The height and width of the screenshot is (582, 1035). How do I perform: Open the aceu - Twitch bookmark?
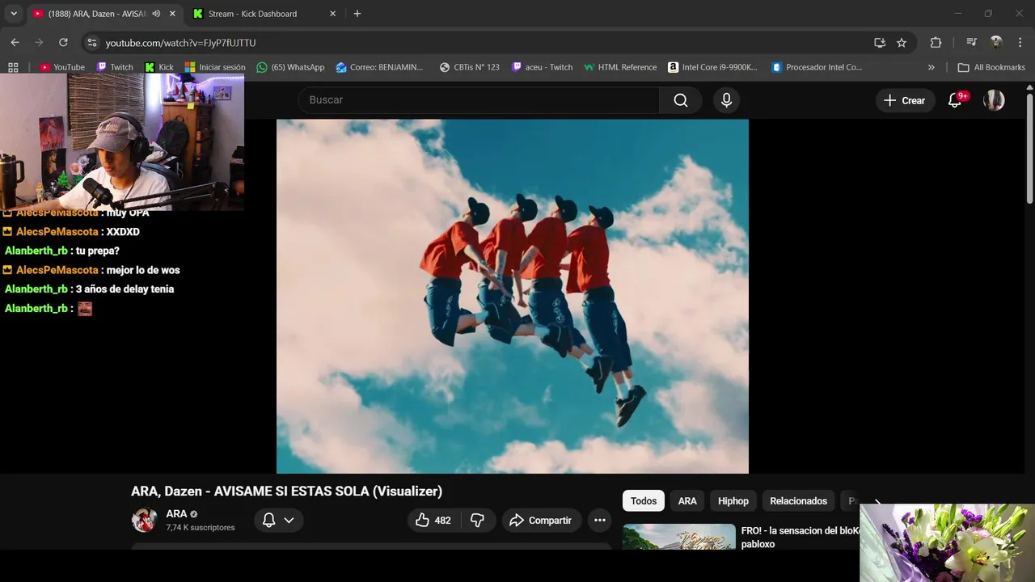pyautogui.click(x=542, y=67)
